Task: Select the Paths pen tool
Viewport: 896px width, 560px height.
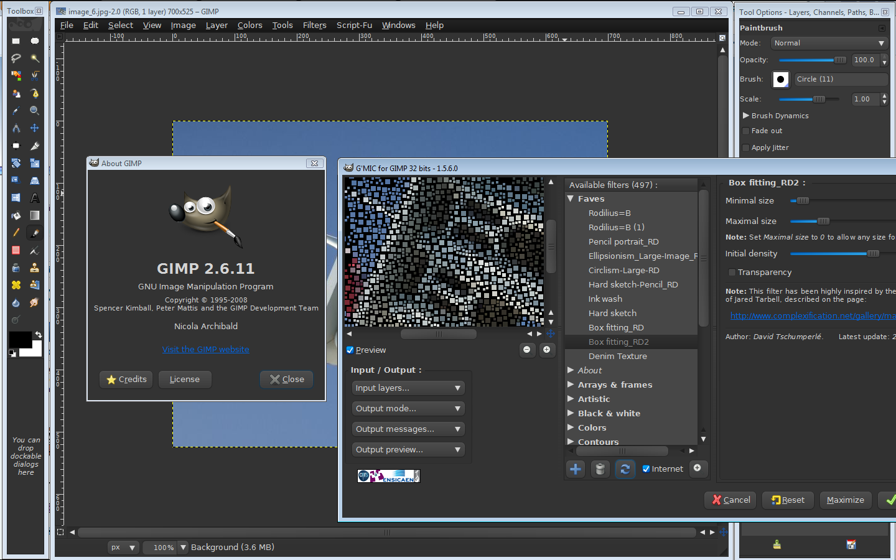Action: [35, 93]
